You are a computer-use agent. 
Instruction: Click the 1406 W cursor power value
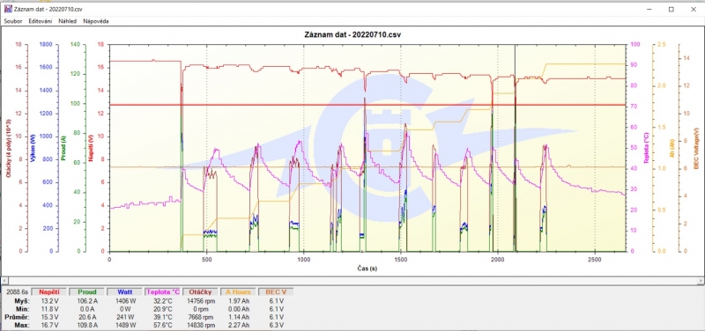coord(125,301)
